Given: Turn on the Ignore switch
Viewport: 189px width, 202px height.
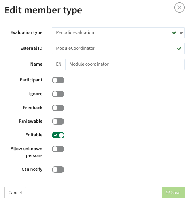Looking at the screenshot, I should tap(58, 94).
